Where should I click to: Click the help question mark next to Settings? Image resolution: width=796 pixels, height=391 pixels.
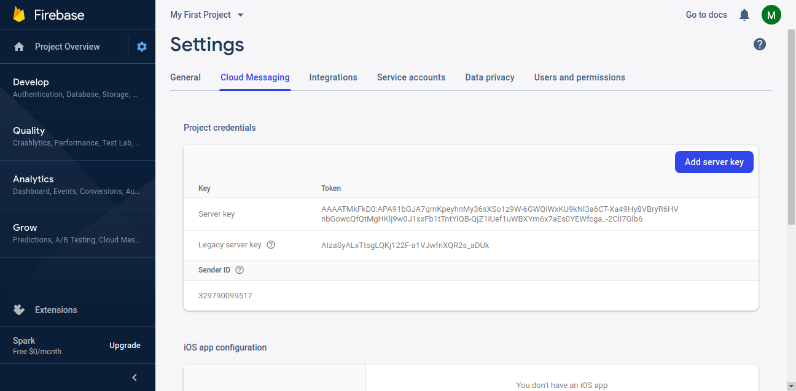click(x=760, y=44)
